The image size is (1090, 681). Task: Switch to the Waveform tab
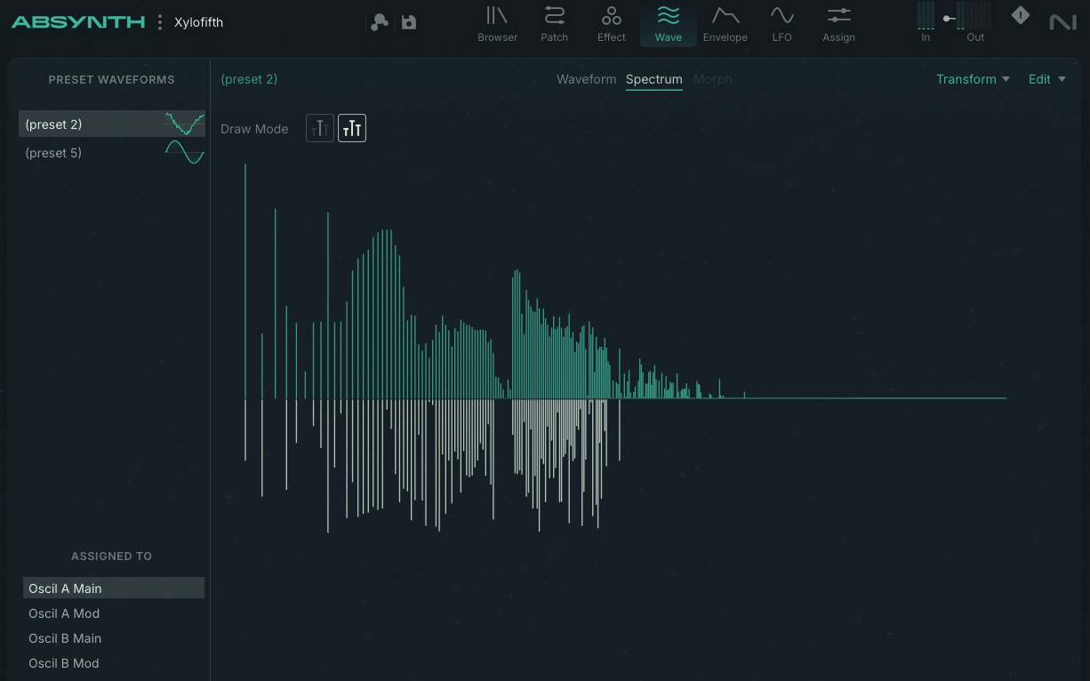(x=586, y=79)
